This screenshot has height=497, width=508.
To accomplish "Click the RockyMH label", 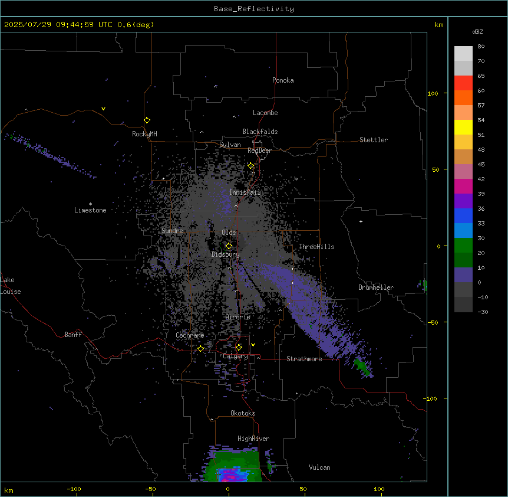I will tap(144, 133).
